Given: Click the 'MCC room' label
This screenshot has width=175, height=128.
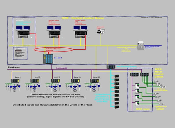Looking at the screenshot, I should pyautogui.click(x=143, y=109).
